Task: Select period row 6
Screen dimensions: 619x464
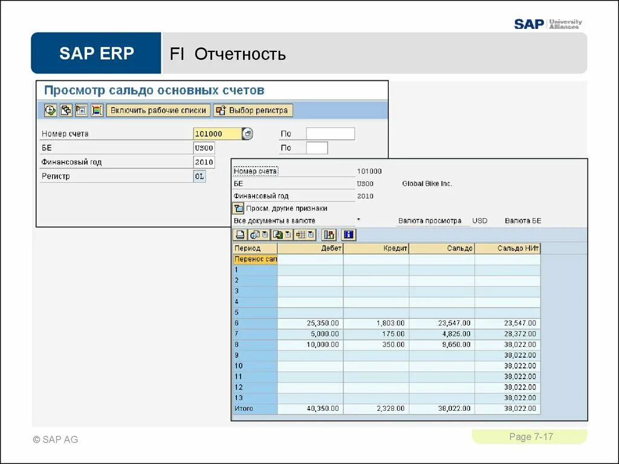Action: pyautogui.click(x=255, y=323)
